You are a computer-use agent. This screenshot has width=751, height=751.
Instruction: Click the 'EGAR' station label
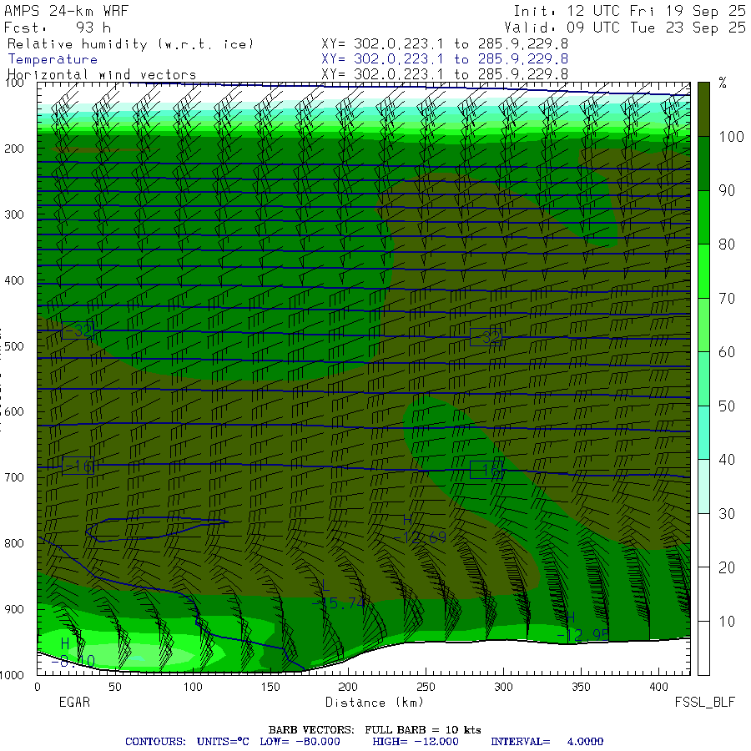pos(74,702)
